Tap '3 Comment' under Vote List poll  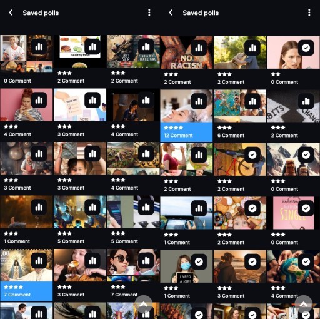click(x=71, y=134)
